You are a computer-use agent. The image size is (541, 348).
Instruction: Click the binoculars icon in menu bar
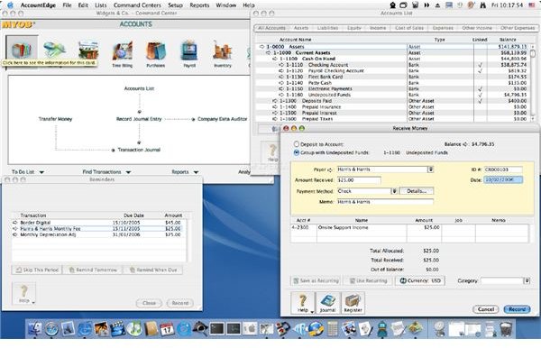click(x=482, y=5)
